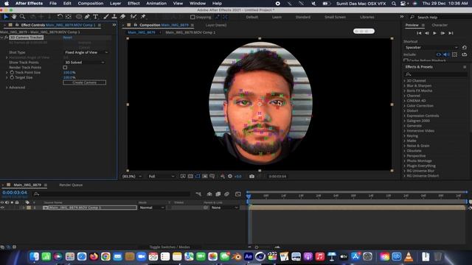This screenshot has width=472, height=265.
Task: Open the layer Normal blend mode dropdown
Action: 152,208
